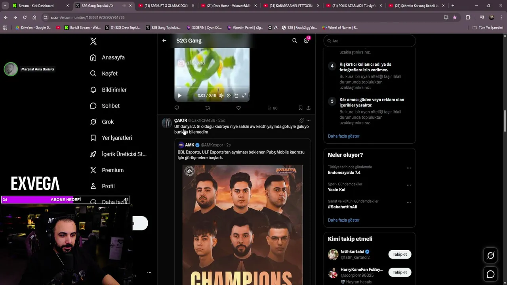Viewport: 507px width, 285px height.
Task: Click the address bar URL
Action: pos(88,17)
